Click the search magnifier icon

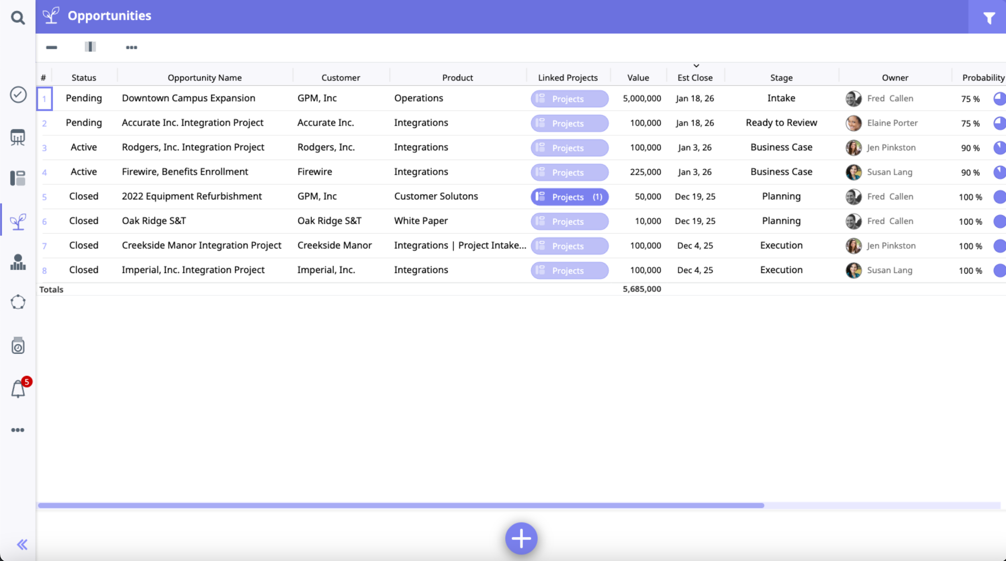18,18
